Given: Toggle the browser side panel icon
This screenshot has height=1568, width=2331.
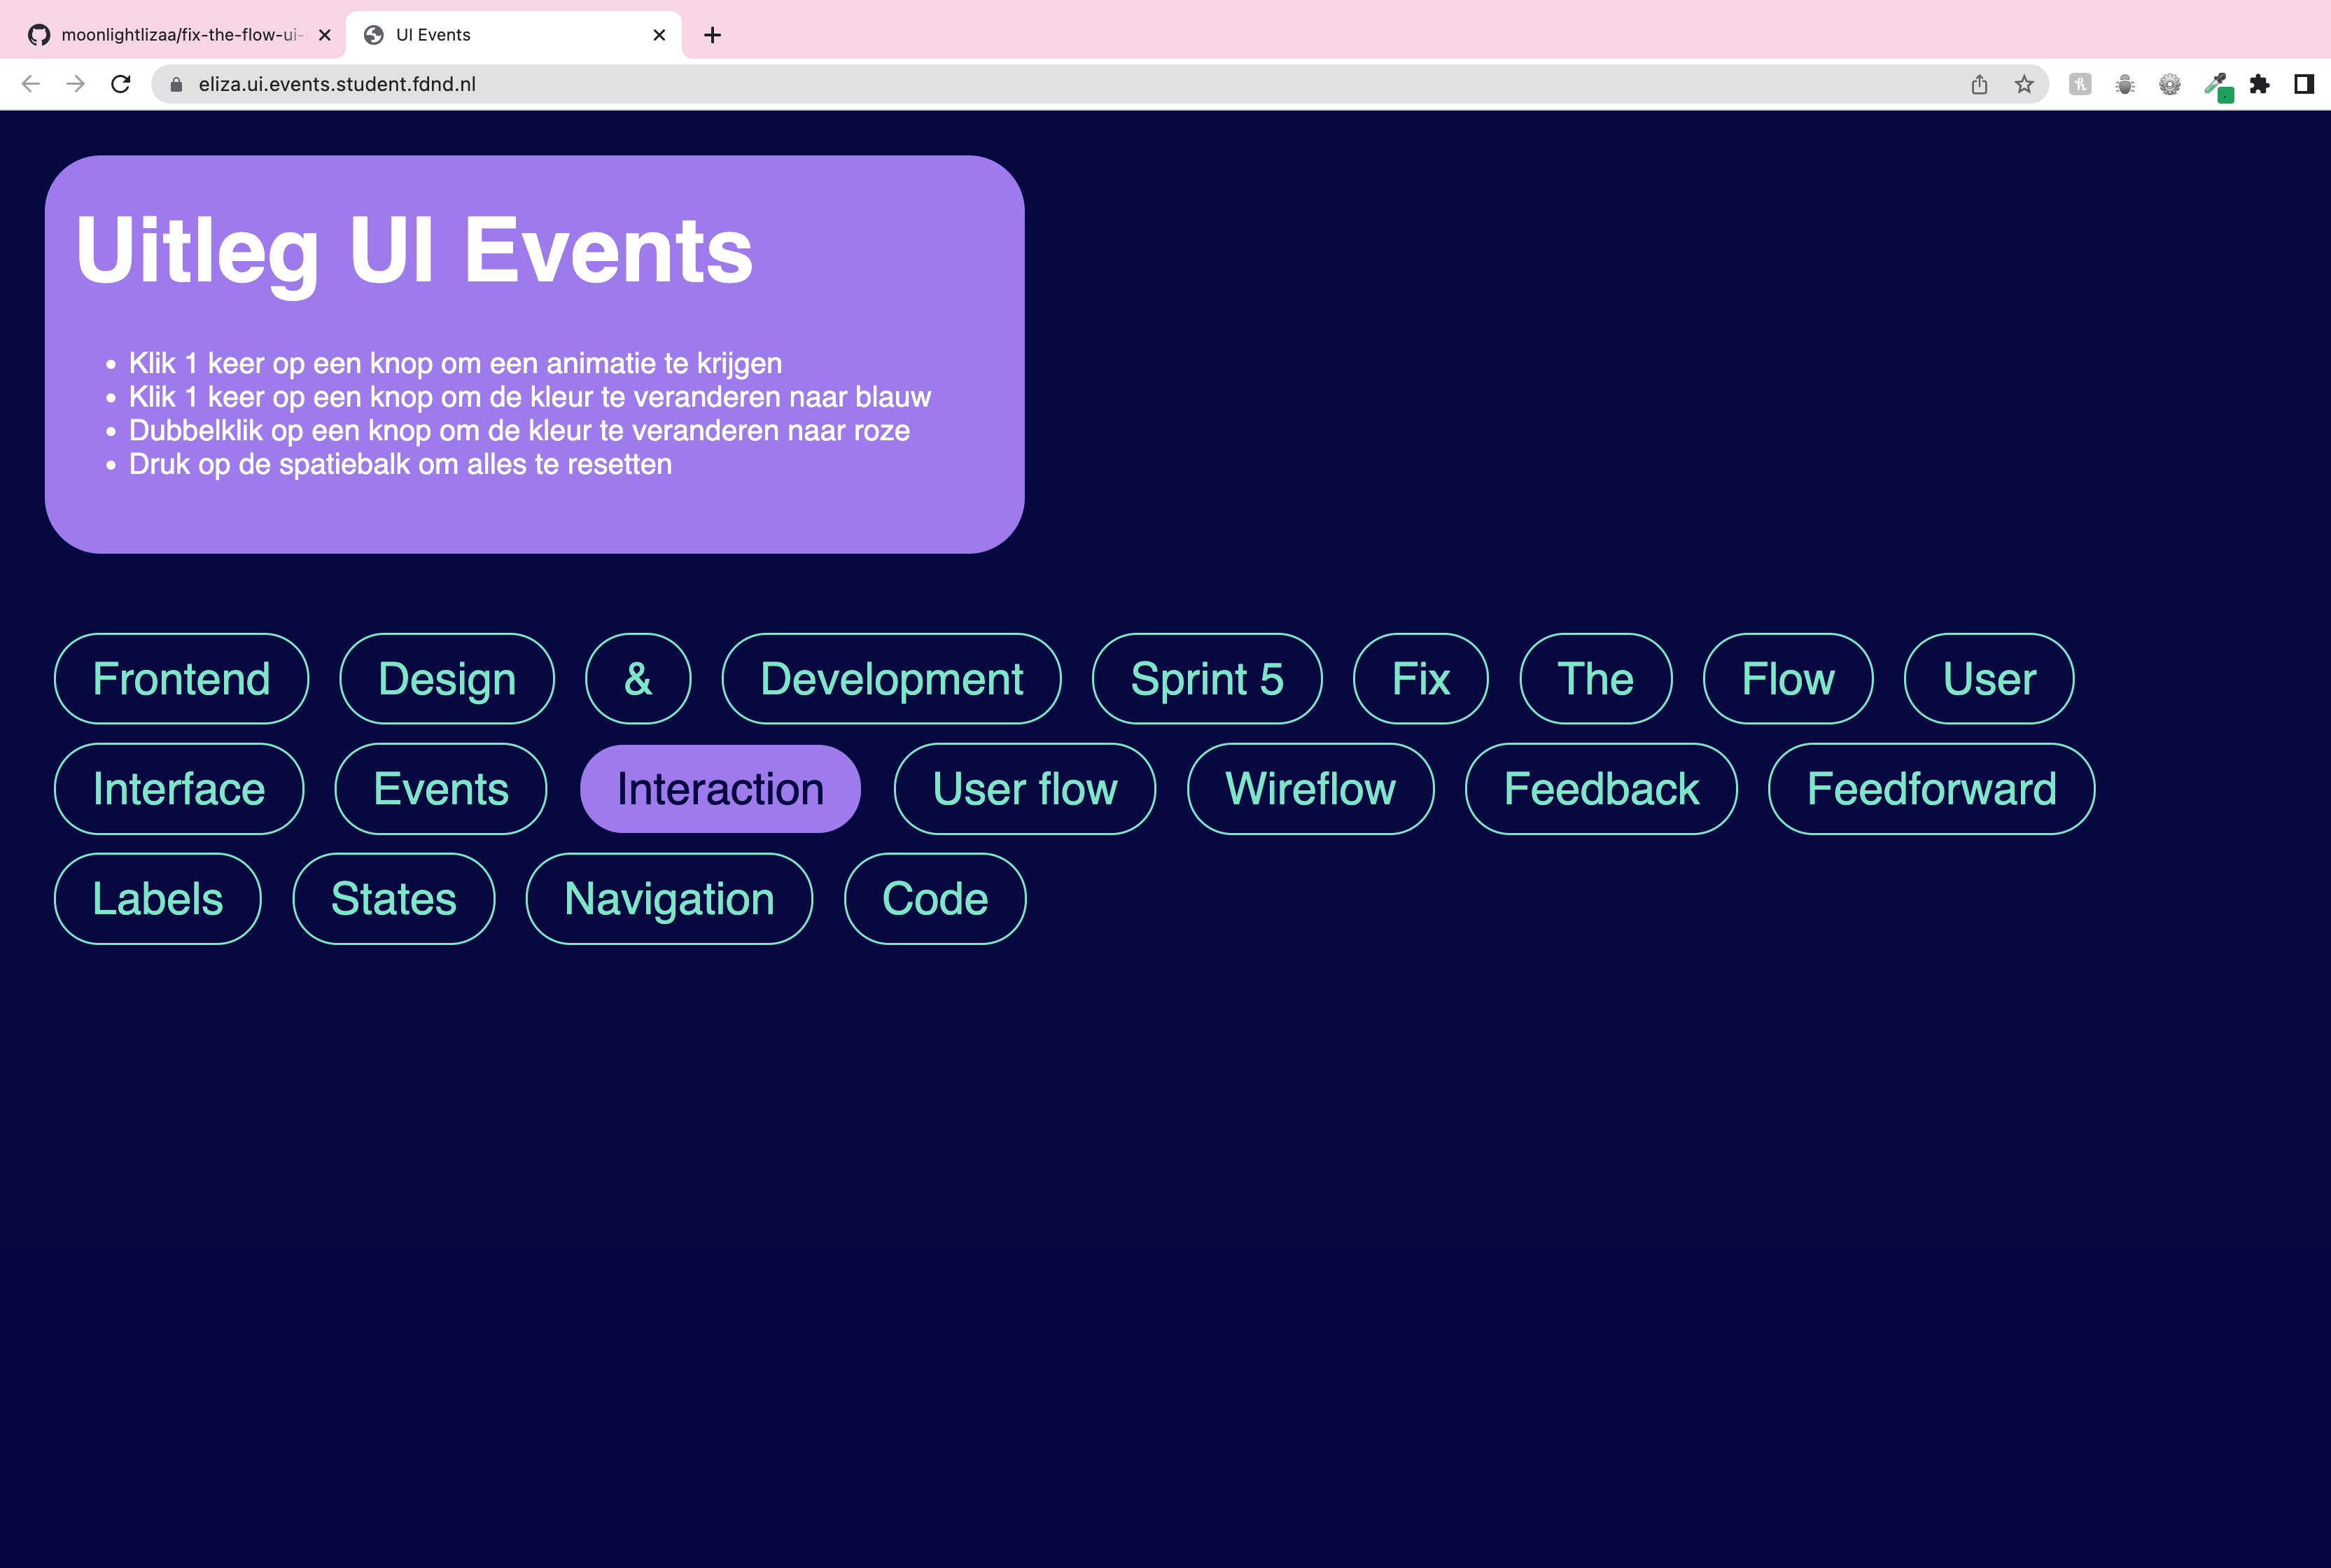Looking at the screenshot, I should coord(2304,84).
